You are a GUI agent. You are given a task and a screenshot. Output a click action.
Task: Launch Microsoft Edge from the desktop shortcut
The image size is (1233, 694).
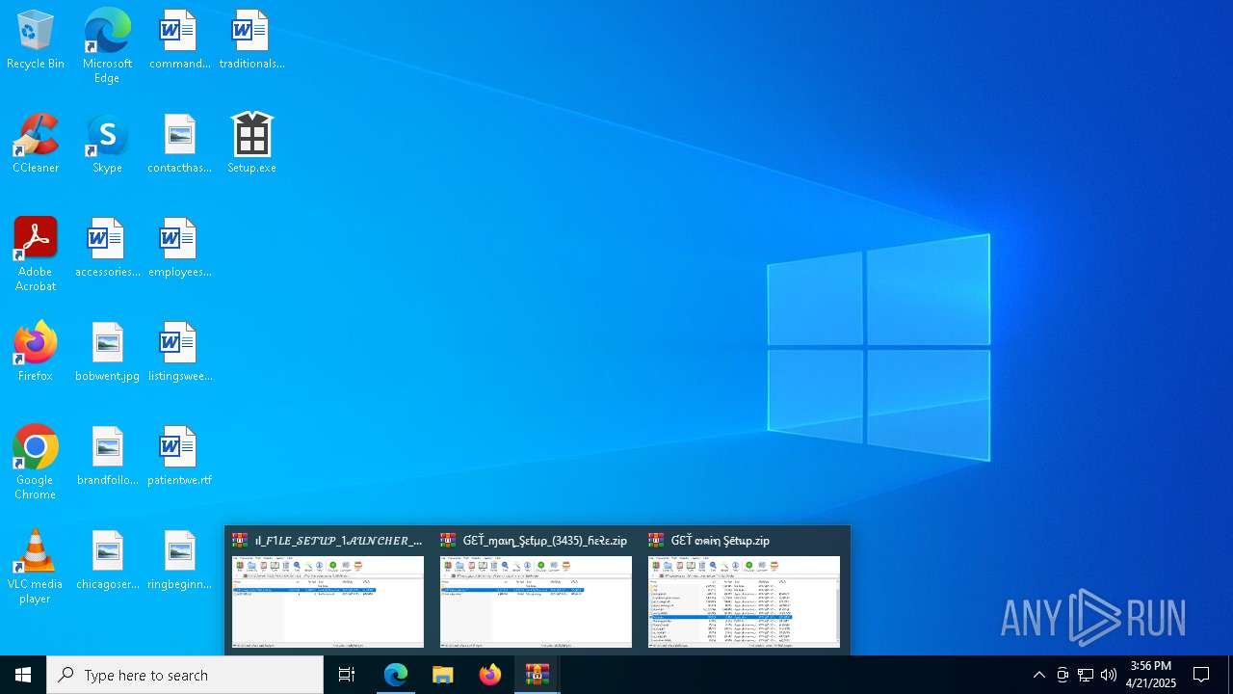click(x=107, y=46)
